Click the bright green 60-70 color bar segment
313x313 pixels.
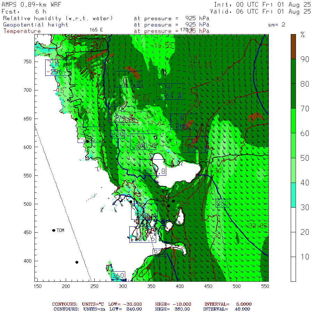293,121
